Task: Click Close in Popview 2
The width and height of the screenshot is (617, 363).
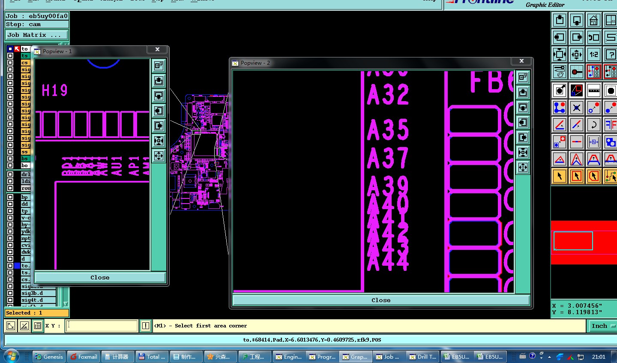Action: pos(381,300)
